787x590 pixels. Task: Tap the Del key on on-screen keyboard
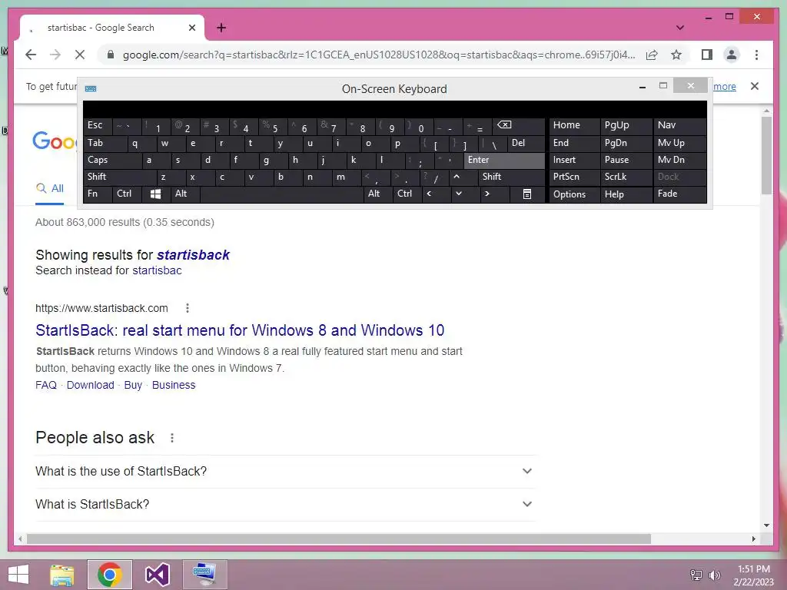click(x=526, y=143)
